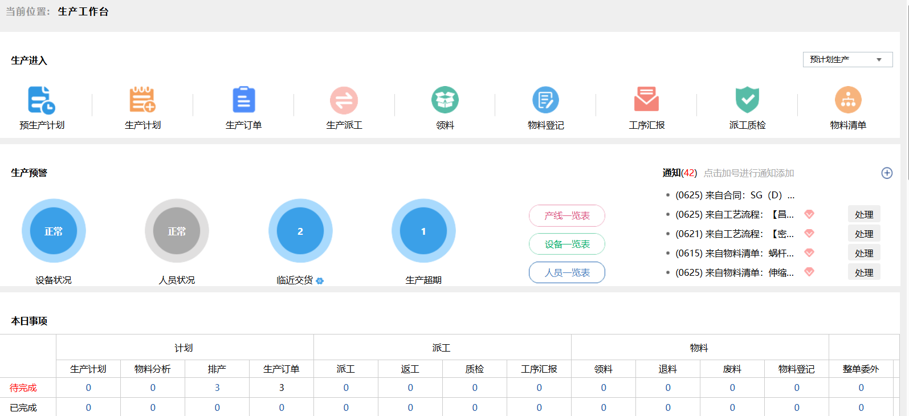Open notice (0625) 来自工艺流程: 【昌

coord(735,214)
